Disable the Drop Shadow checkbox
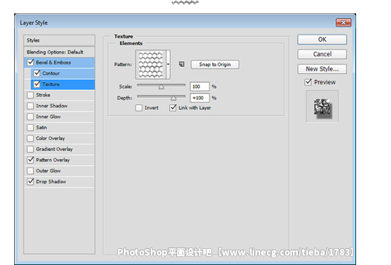This screenshot has height=265, width=391. [x=30, y=181]
